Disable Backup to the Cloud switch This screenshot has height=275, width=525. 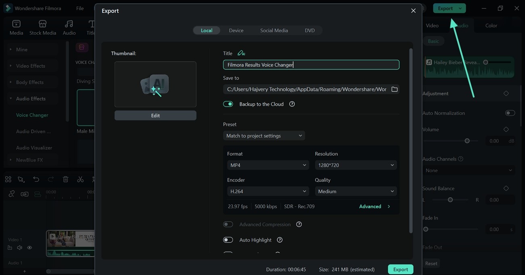(228, 104)
